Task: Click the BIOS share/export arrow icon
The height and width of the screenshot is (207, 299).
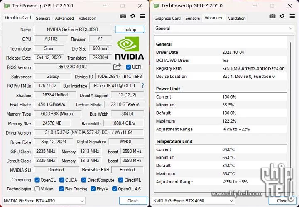Action: tap(117, 67)
